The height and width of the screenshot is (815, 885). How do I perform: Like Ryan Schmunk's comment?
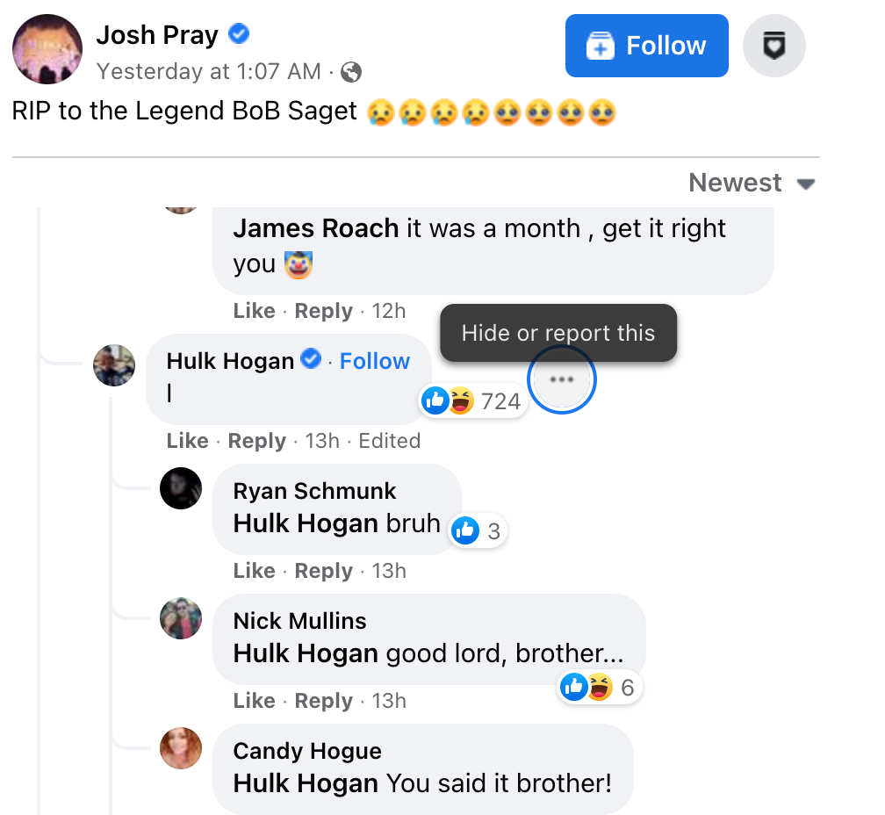point(254,571)
